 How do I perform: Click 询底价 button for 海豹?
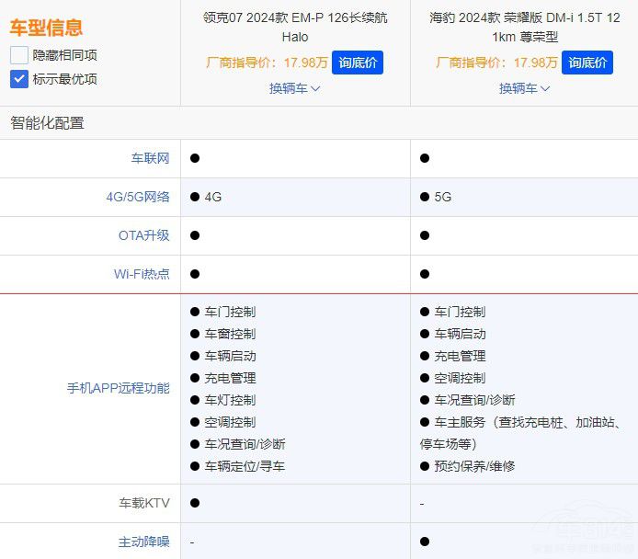point(587,63)
